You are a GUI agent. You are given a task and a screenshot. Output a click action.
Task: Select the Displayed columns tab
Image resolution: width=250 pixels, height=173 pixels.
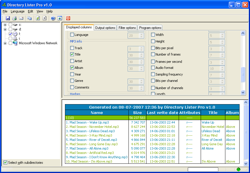pyautogui.click(x=79, y=27)
